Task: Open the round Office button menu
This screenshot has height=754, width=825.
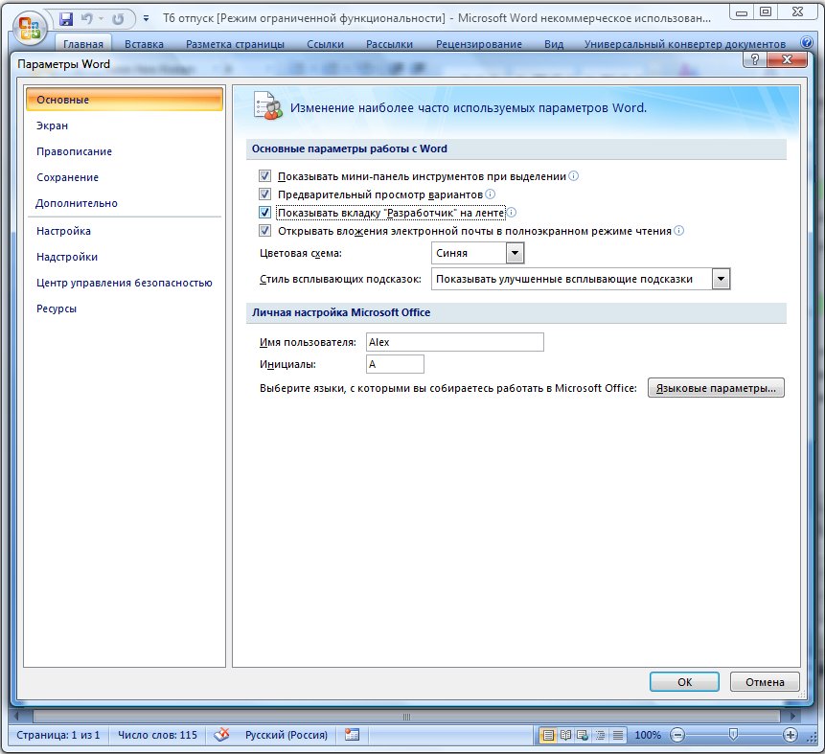Action: pos(29,28)
